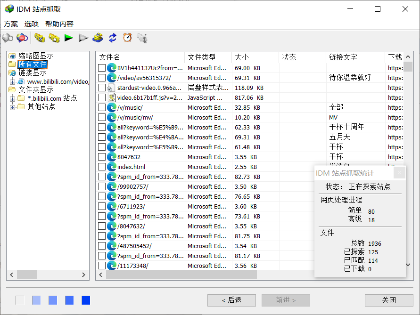Expand the 其他站点 tree node
Viewport: 420px width, 315px height.
coord(12,107)
